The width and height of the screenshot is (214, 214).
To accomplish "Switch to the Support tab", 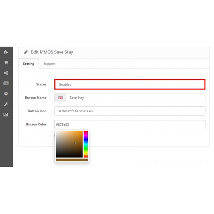I will 49,64.
